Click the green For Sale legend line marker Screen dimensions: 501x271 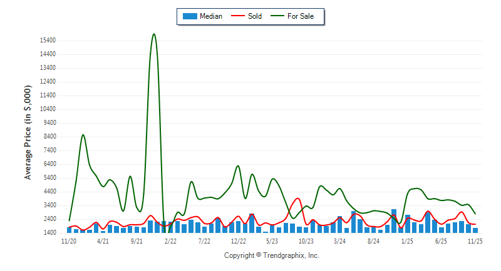pos(277,16)
